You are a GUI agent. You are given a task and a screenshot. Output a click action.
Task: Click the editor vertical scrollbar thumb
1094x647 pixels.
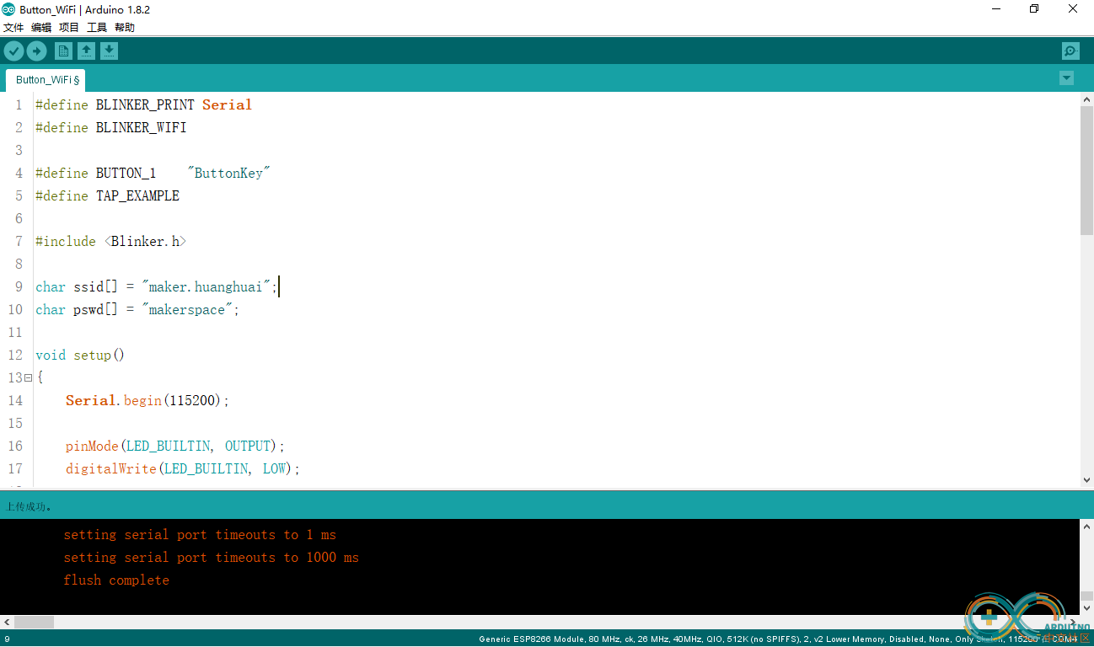[1086, 170]
